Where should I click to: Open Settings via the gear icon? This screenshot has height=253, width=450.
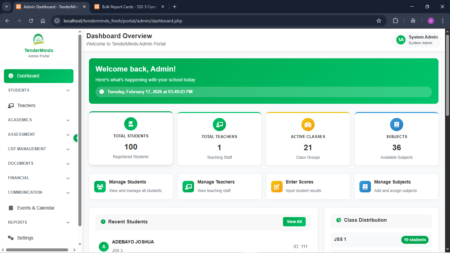click(11, 238)
